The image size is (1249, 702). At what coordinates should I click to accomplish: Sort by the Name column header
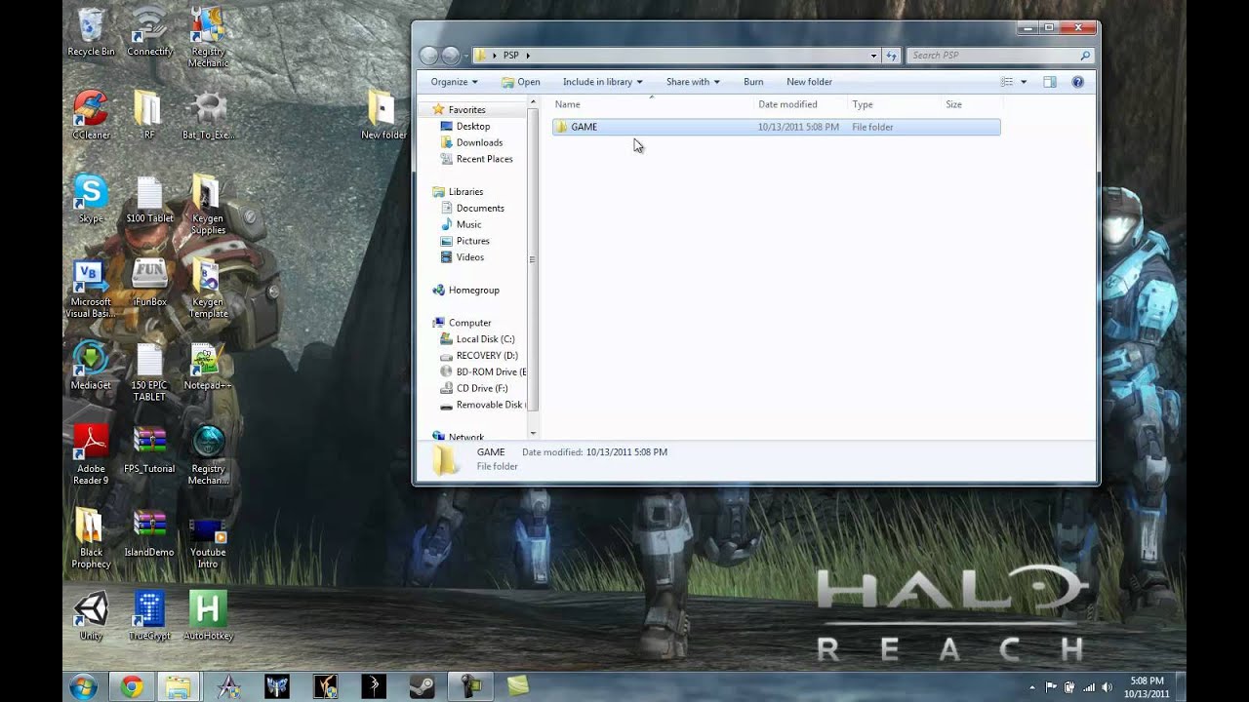point(652,104)
